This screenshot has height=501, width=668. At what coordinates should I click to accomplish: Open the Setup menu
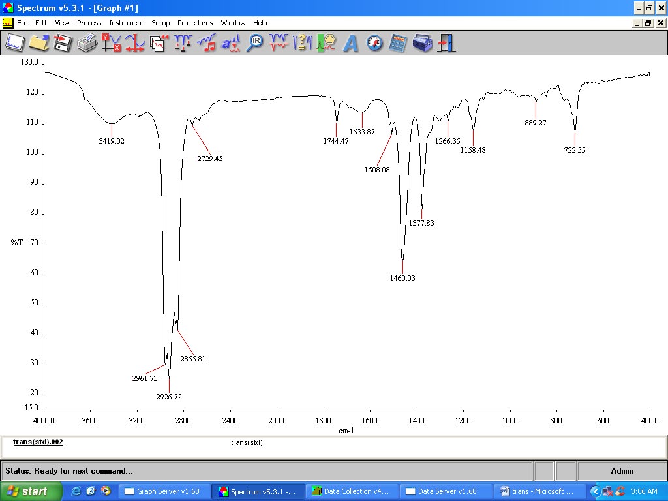pos(160,23)
